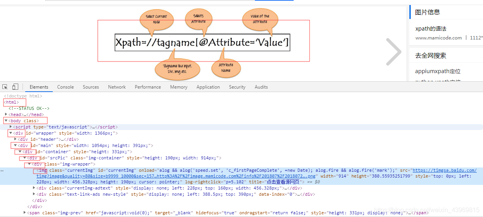Open the Performance tab
This screenshot has height=217, width=483.
148,87
